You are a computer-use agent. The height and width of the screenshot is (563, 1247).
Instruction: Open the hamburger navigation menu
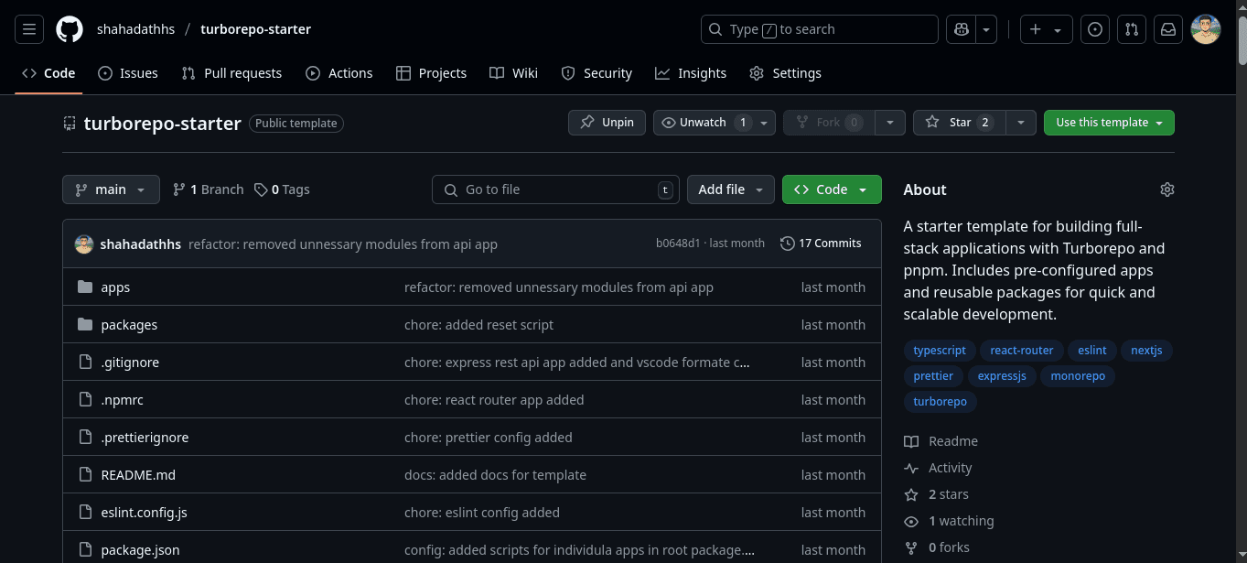29,29
